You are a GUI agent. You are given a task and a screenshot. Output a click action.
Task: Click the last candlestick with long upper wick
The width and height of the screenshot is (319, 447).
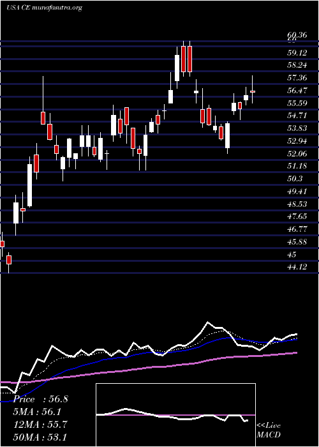pyautogui.click(x=253, y=91)
